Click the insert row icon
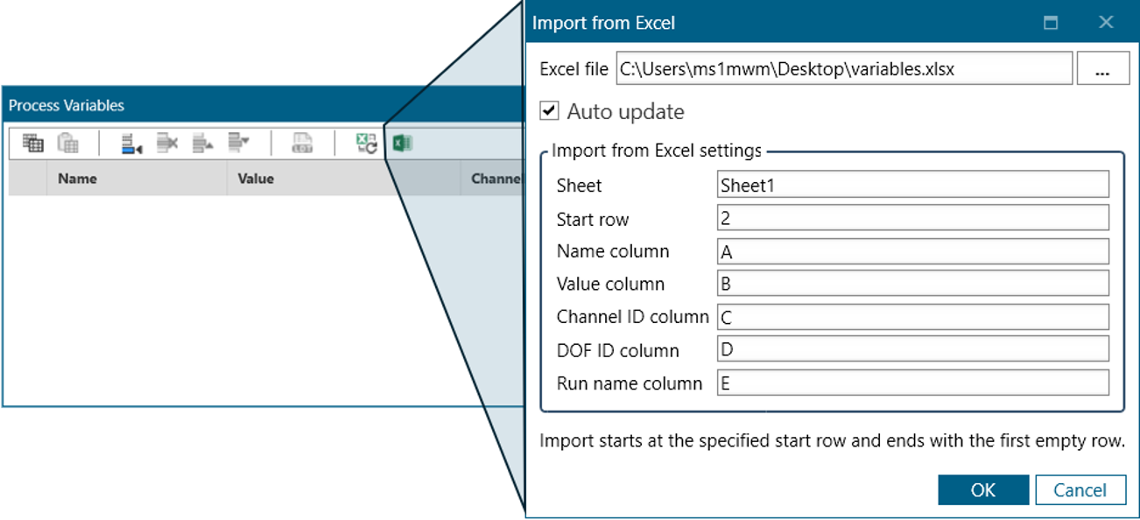 pos(131,143)
